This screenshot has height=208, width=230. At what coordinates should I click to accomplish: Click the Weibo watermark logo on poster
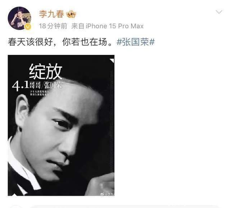(107, 194)
